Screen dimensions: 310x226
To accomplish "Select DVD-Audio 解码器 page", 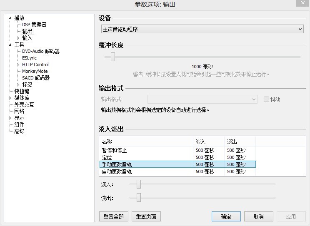I will click(x=41, y=51).
